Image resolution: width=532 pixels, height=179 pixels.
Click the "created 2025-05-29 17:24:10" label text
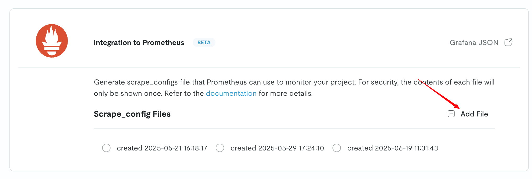(x=277, y=148)
